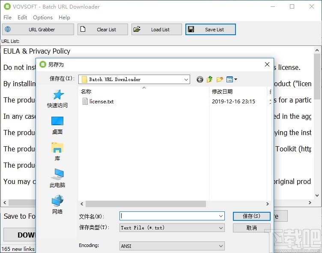Select Quick Access in the sidebar
The image size is (322, 253).
click(x=57, y=99)
